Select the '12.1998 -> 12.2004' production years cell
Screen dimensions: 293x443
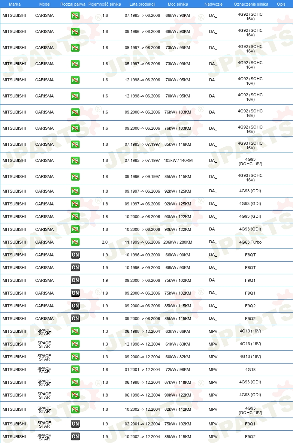point(142,344)
